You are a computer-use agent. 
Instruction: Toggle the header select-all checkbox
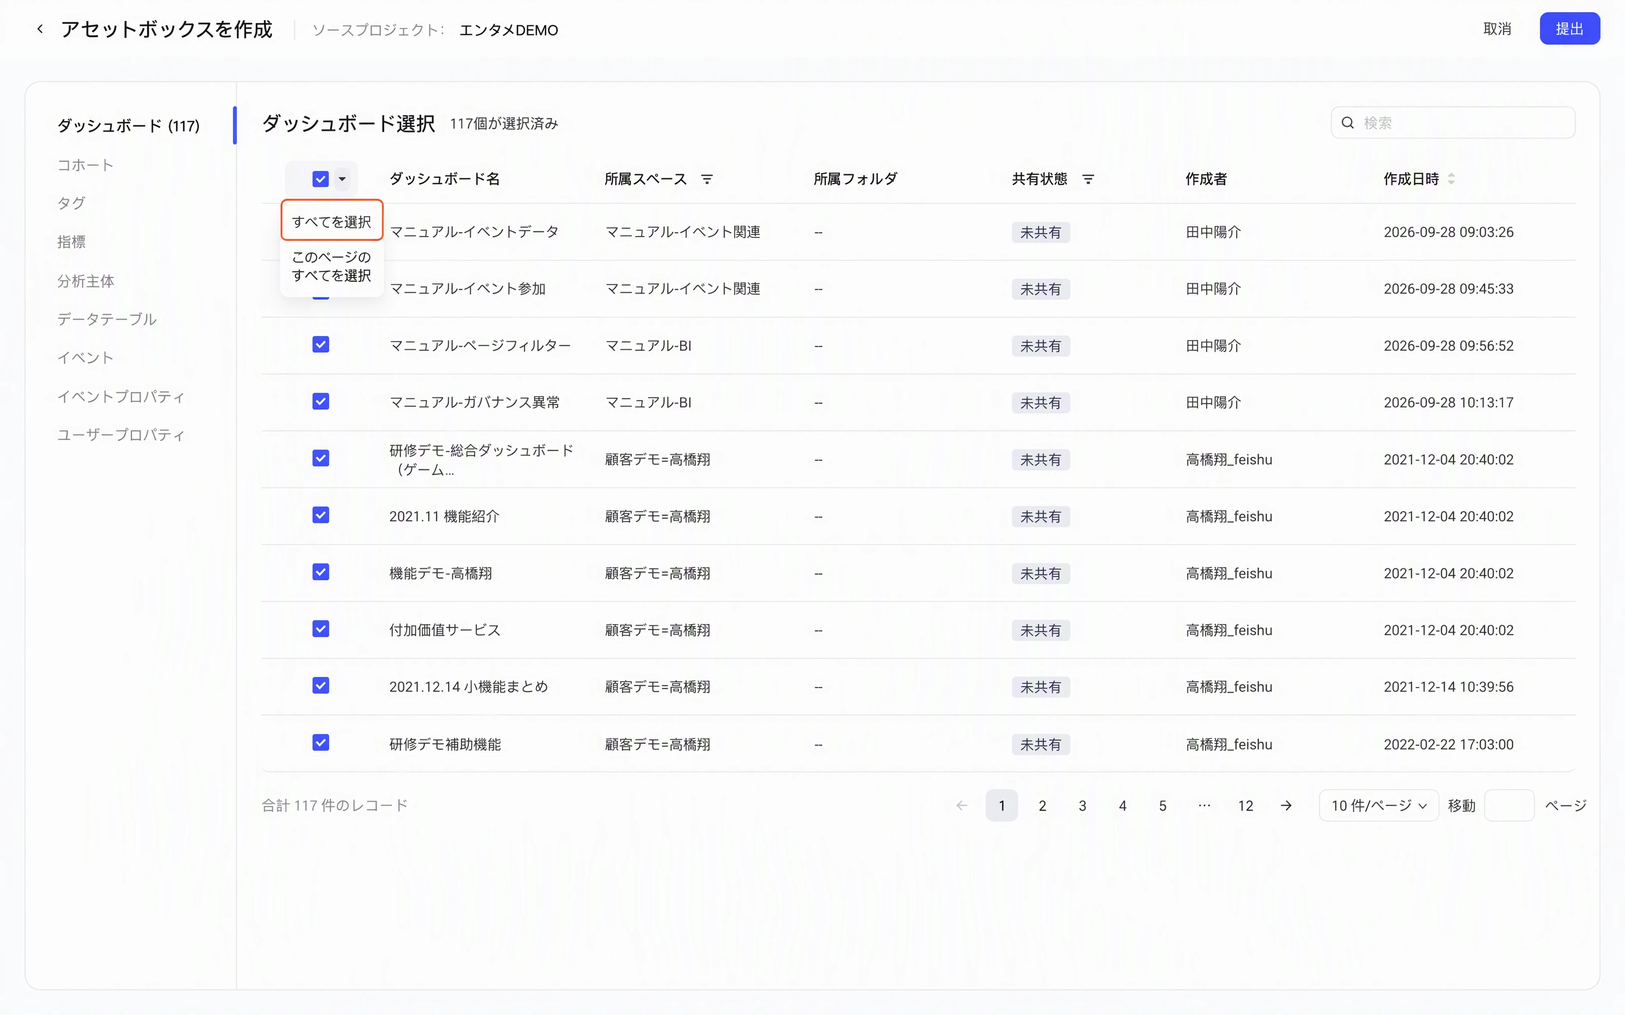[320, 179]
